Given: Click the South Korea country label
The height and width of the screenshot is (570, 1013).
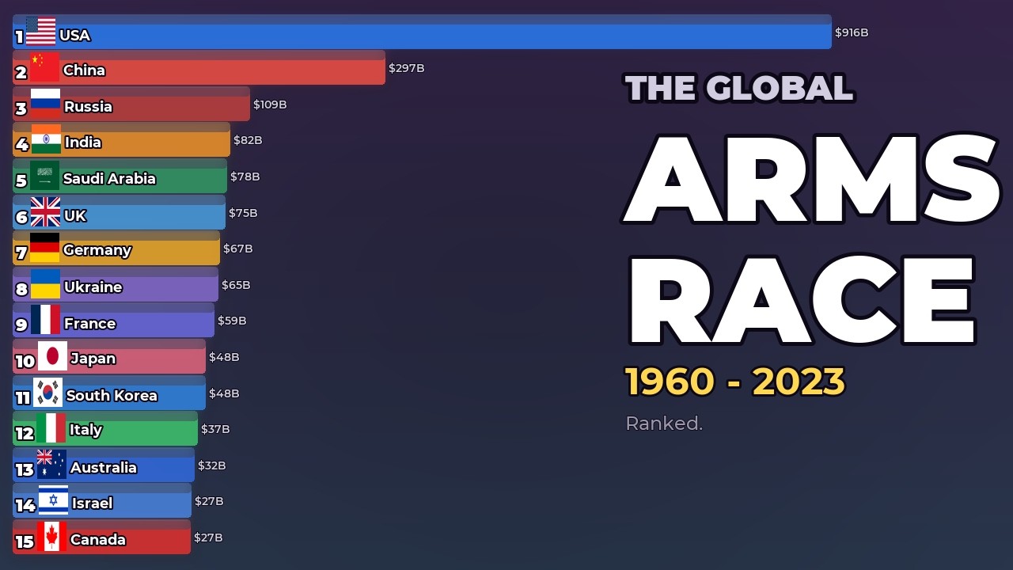Looking at the screenshot, I should coord(112,395).
